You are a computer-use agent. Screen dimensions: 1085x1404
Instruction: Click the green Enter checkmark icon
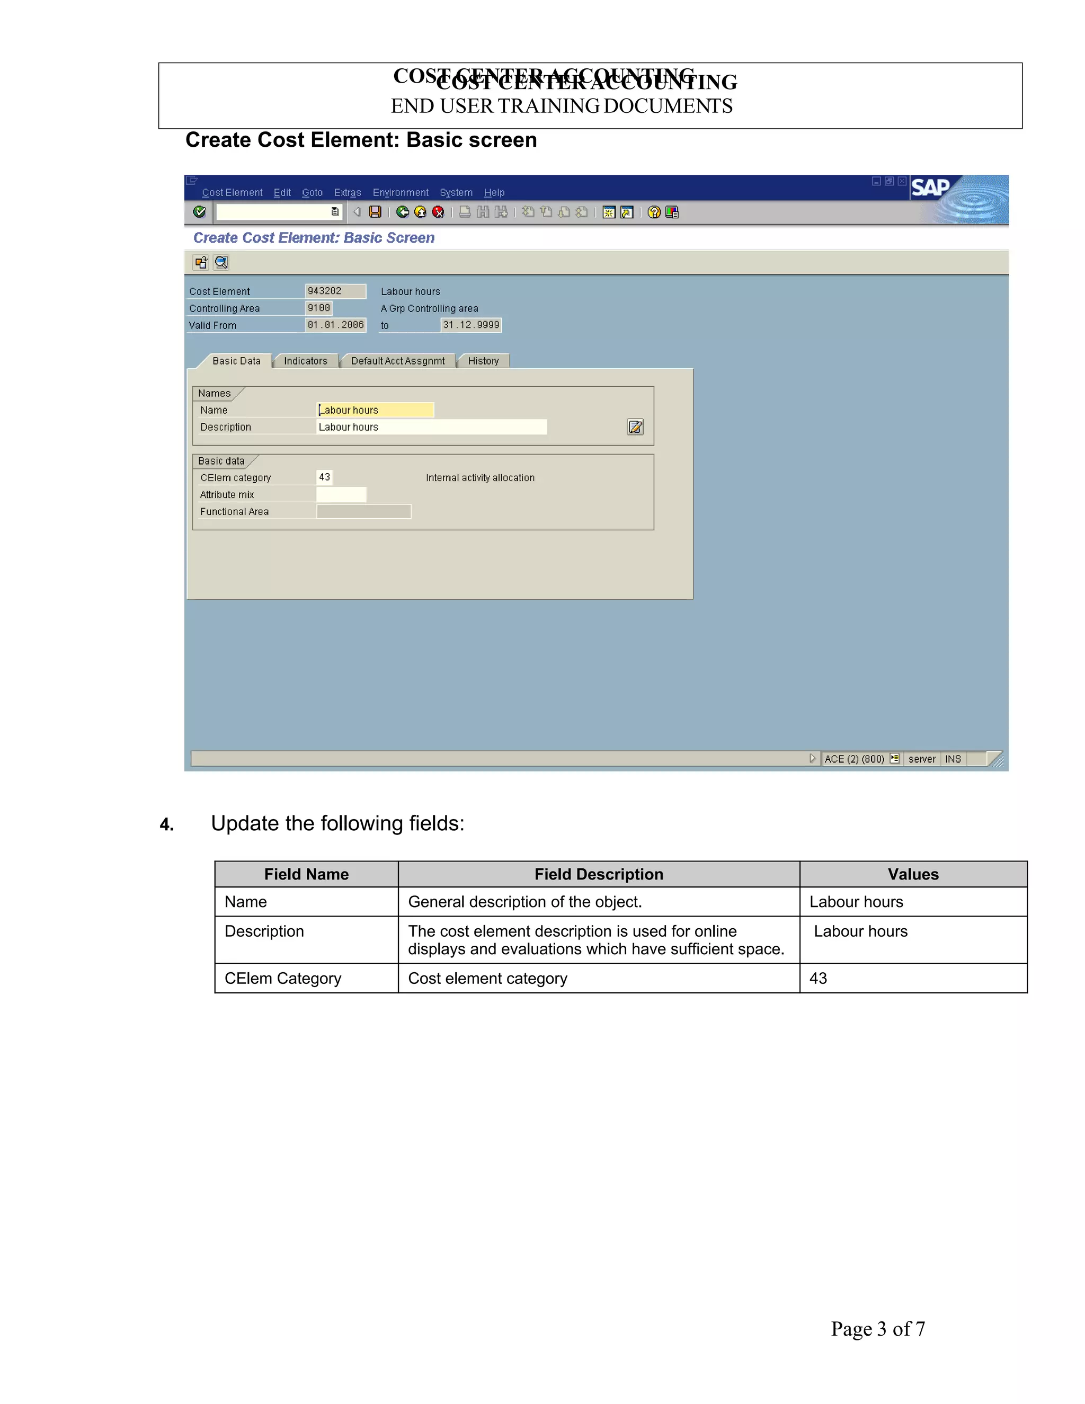click(199, 212)
